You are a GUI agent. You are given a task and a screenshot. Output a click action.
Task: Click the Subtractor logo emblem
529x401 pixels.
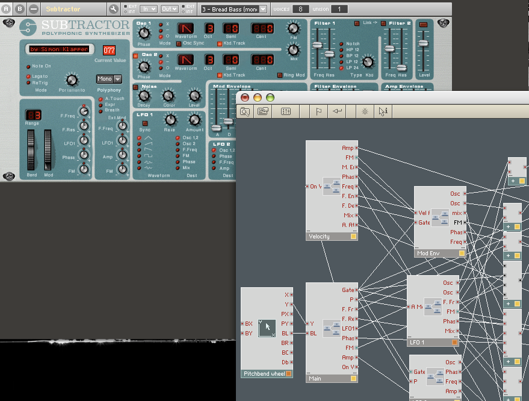(28, 28)
